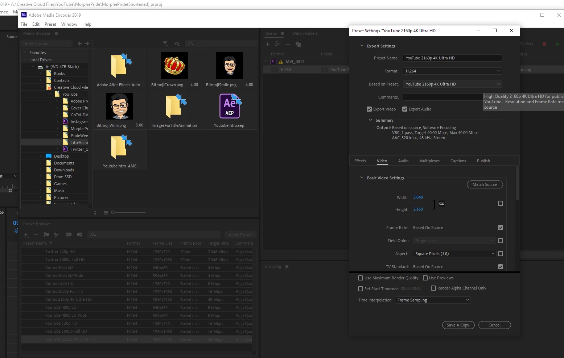Open the Encoding panel menu icon

point(287,266)
